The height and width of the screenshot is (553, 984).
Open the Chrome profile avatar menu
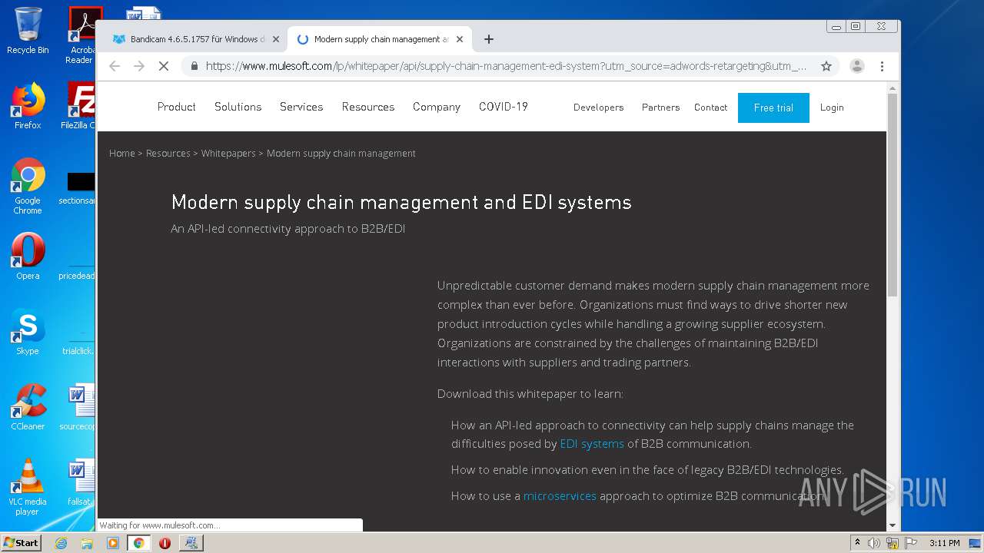click(857, 66)
